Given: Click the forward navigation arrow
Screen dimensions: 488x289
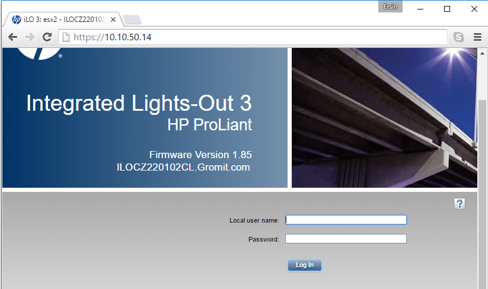Looking at the screenshot, I should point(30,37).
